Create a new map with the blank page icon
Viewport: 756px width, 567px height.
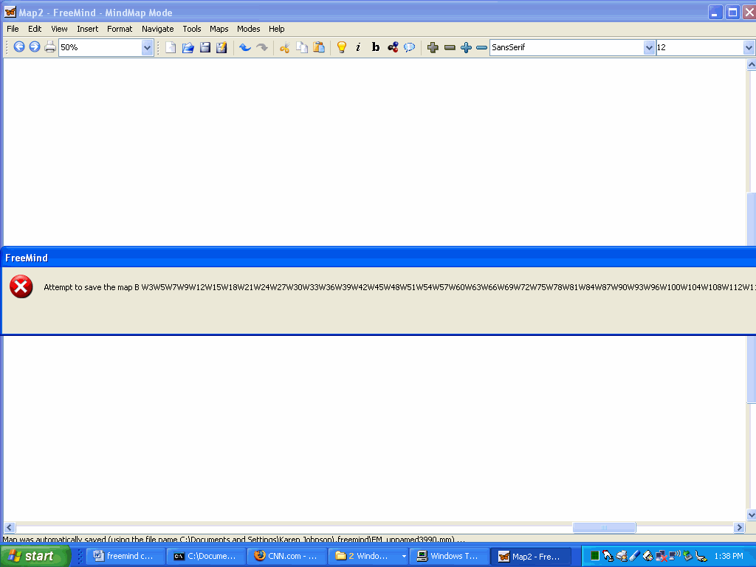(171, 47)
